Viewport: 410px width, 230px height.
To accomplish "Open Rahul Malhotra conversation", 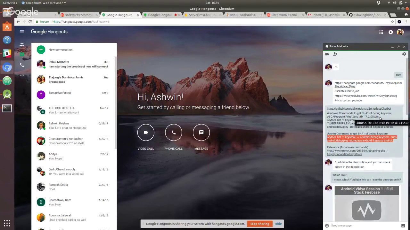I will pos(74,64).
